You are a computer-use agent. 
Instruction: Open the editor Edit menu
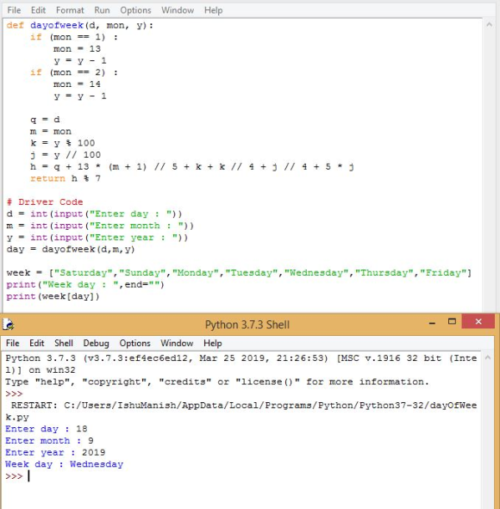38,10
